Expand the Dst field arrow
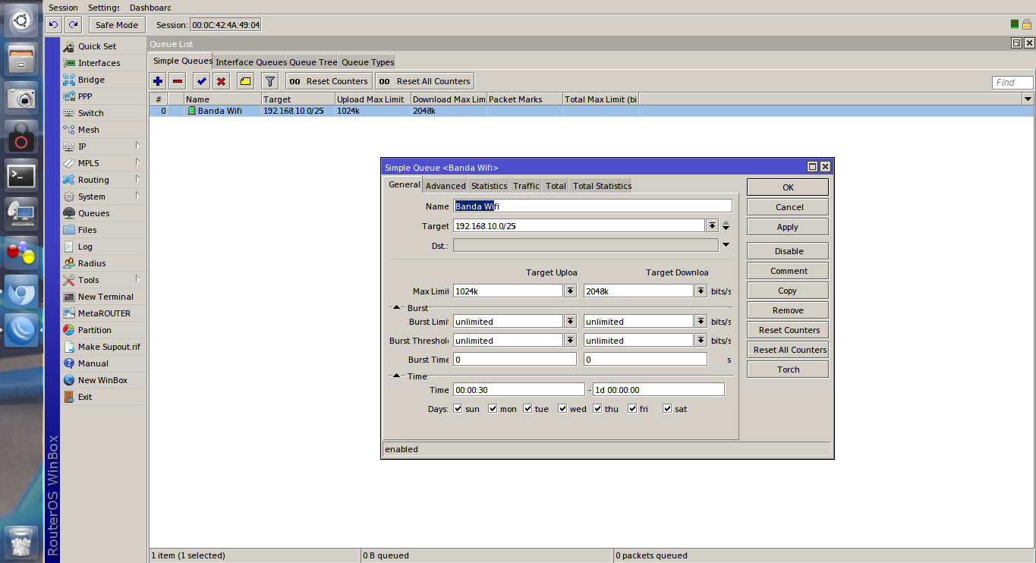The width and height of the screenshot is (1036, 563). pyautogui.click(x=726, y=245)
